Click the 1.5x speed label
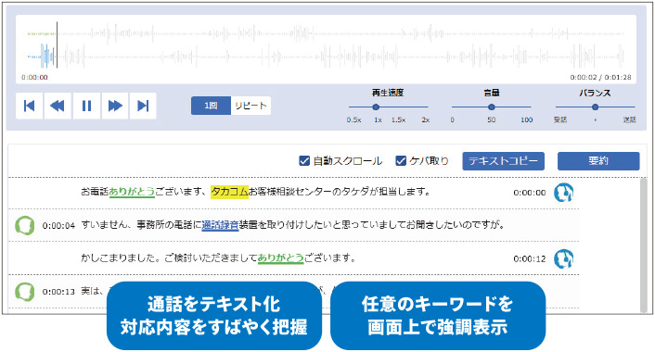 click(x=398, y=119)
